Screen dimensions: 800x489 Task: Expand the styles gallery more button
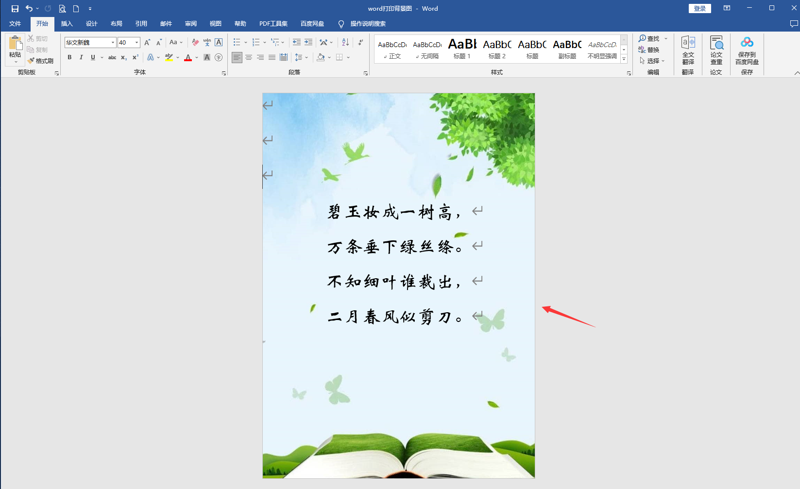pyautogui.click(x=624, y=59)
